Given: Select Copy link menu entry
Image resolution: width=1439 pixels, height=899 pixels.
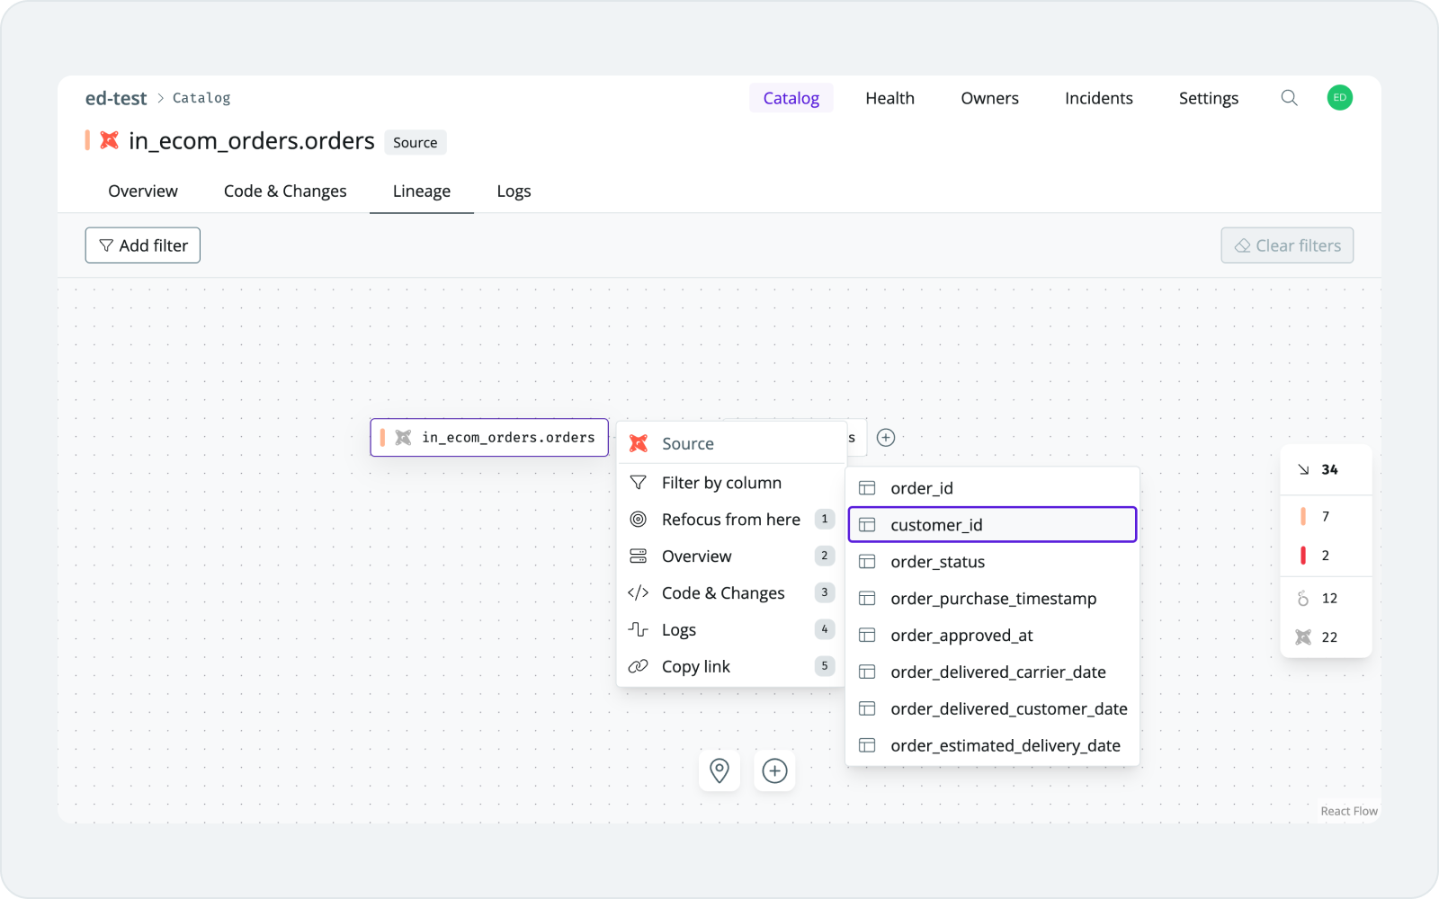Looking at the screenshot, I should [x=731, y=666].
